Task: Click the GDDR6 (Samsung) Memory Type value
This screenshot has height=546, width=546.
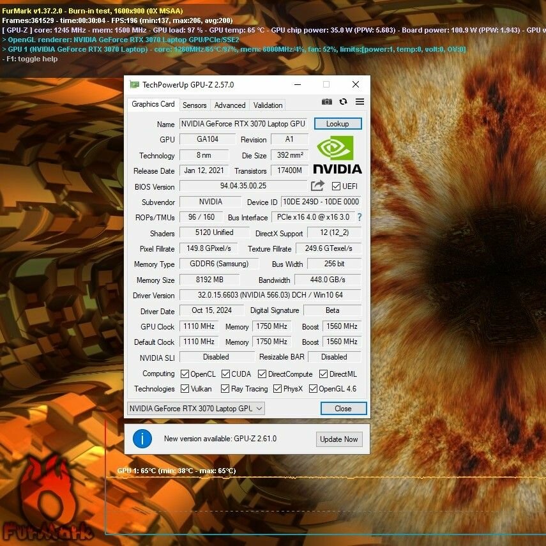Action: (219, 264)
